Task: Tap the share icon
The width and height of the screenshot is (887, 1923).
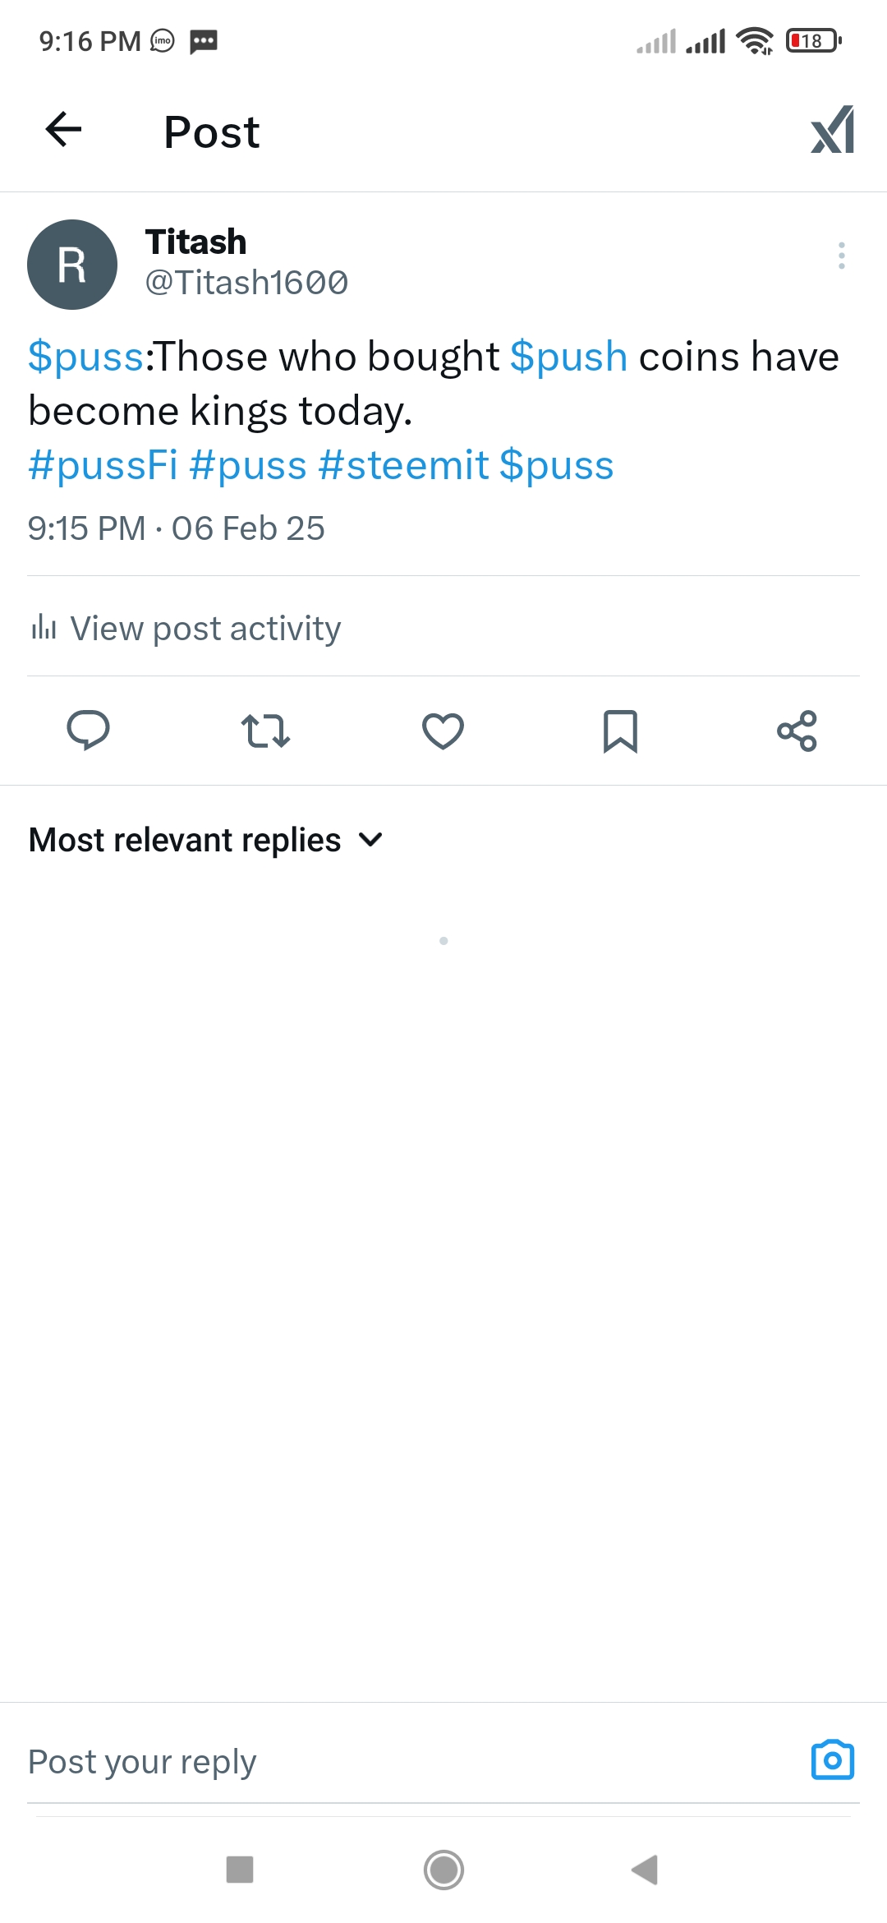Action: [797, 731]
